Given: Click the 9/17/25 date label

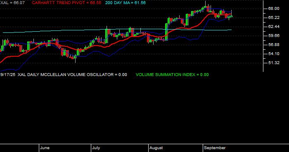Looking at the screenshot, I should point(8,75).
